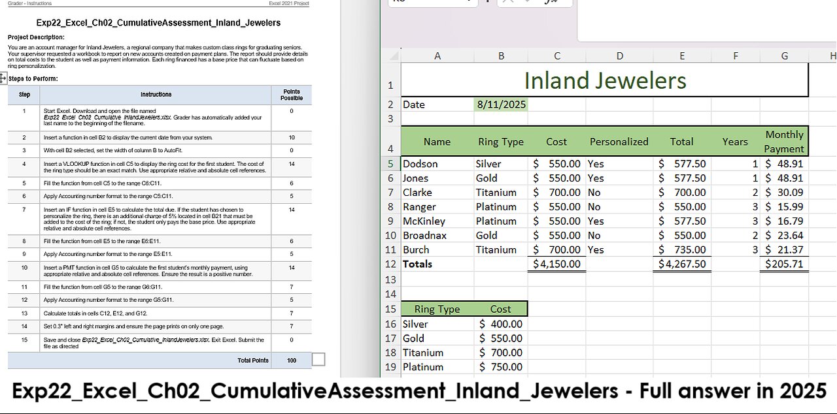Screen dimensions: 837x414
Task: Click the Name column heading cell
Action: [x=437, y=141]
